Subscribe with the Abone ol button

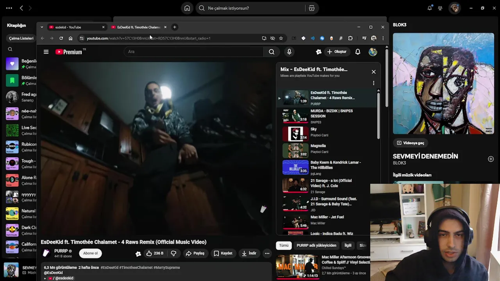pyautogui.click(x=90, y=253)
